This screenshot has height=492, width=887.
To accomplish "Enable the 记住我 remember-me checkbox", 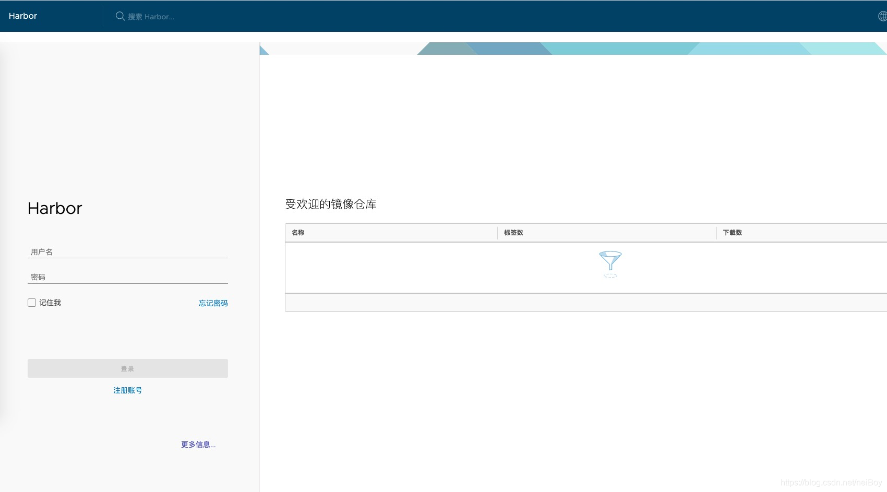I will pos(31,303).
